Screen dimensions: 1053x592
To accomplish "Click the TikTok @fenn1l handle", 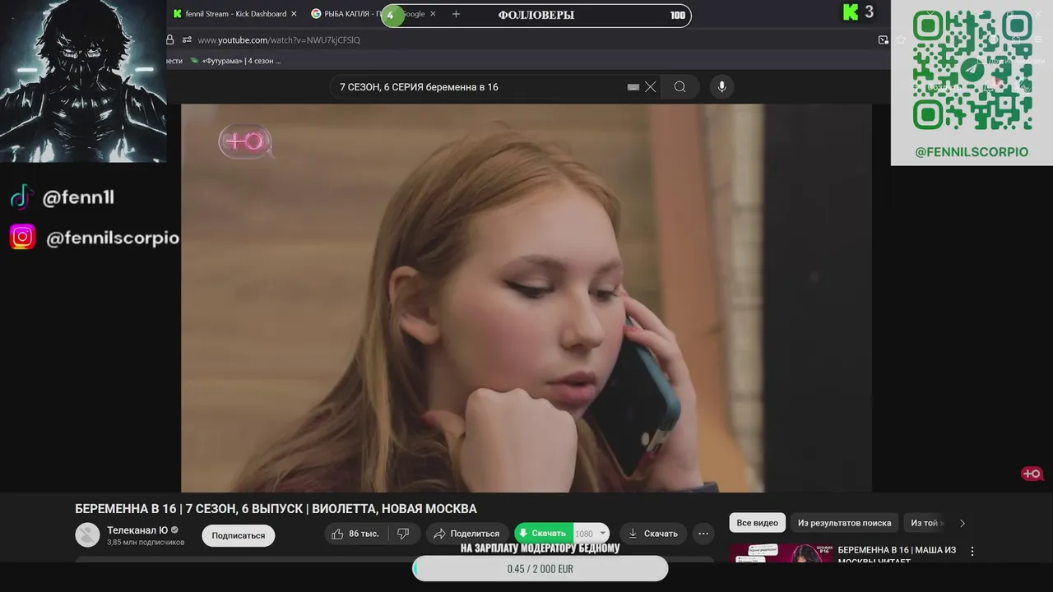I will (78, 197).
